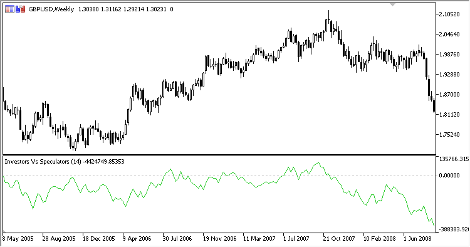Click the 1.75240 price level
The width and height of the screenshot is (470, 247).
(x=449, y=135)
